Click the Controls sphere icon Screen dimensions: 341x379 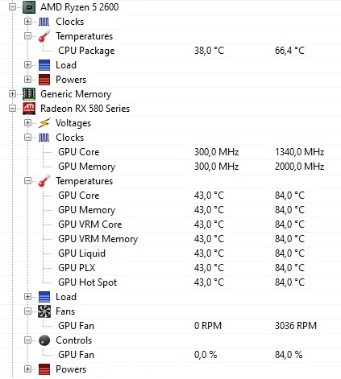(x=44, y=340)
